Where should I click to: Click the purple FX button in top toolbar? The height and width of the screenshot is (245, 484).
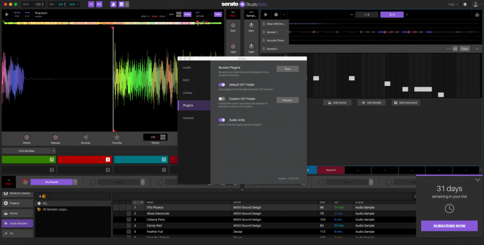coord(91,4)
